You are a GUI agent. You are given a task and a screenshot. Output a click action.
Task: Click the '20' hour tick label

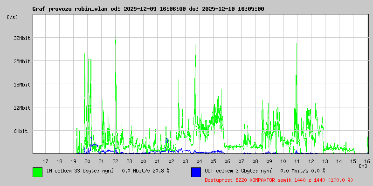(x=87, y=161)
